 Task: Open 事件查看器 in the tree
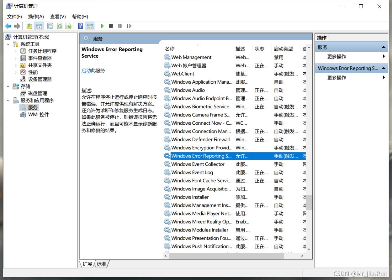[x=40, y=58]
